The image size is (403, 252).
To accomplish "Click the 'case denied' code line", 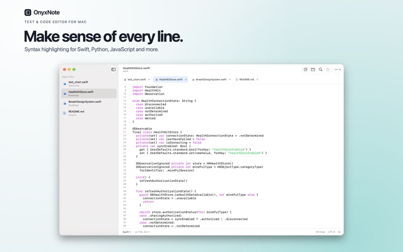I will [x=146, y=118].
